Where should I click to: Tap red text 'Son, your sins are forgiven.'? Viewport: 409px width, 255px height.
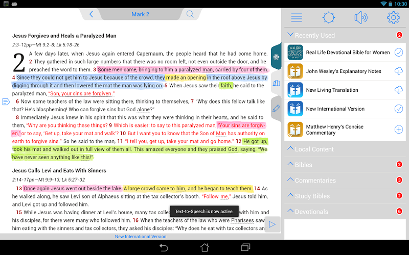(x=81, y=93)
